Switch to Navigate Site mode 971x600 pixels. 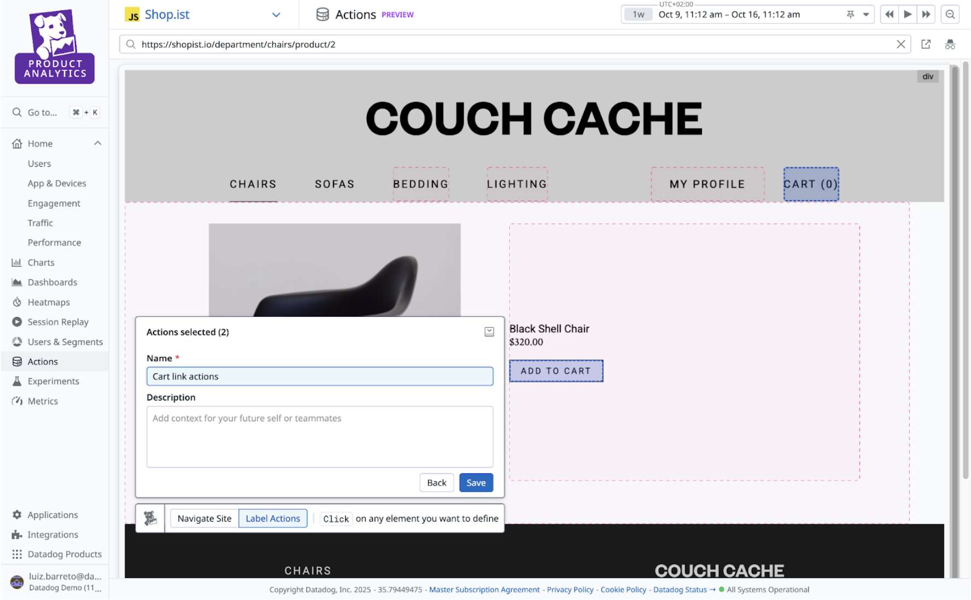pos(204,518)
